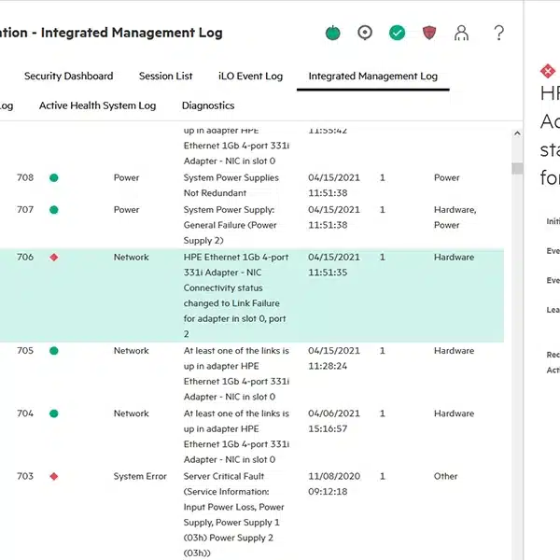Go to the Diagnostics tab

(208, 106)
